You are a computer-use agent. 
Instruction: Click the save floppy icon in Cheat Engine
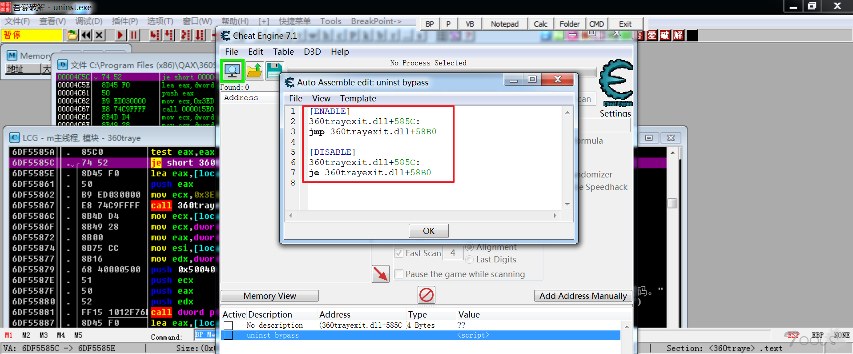pos(274,71)
